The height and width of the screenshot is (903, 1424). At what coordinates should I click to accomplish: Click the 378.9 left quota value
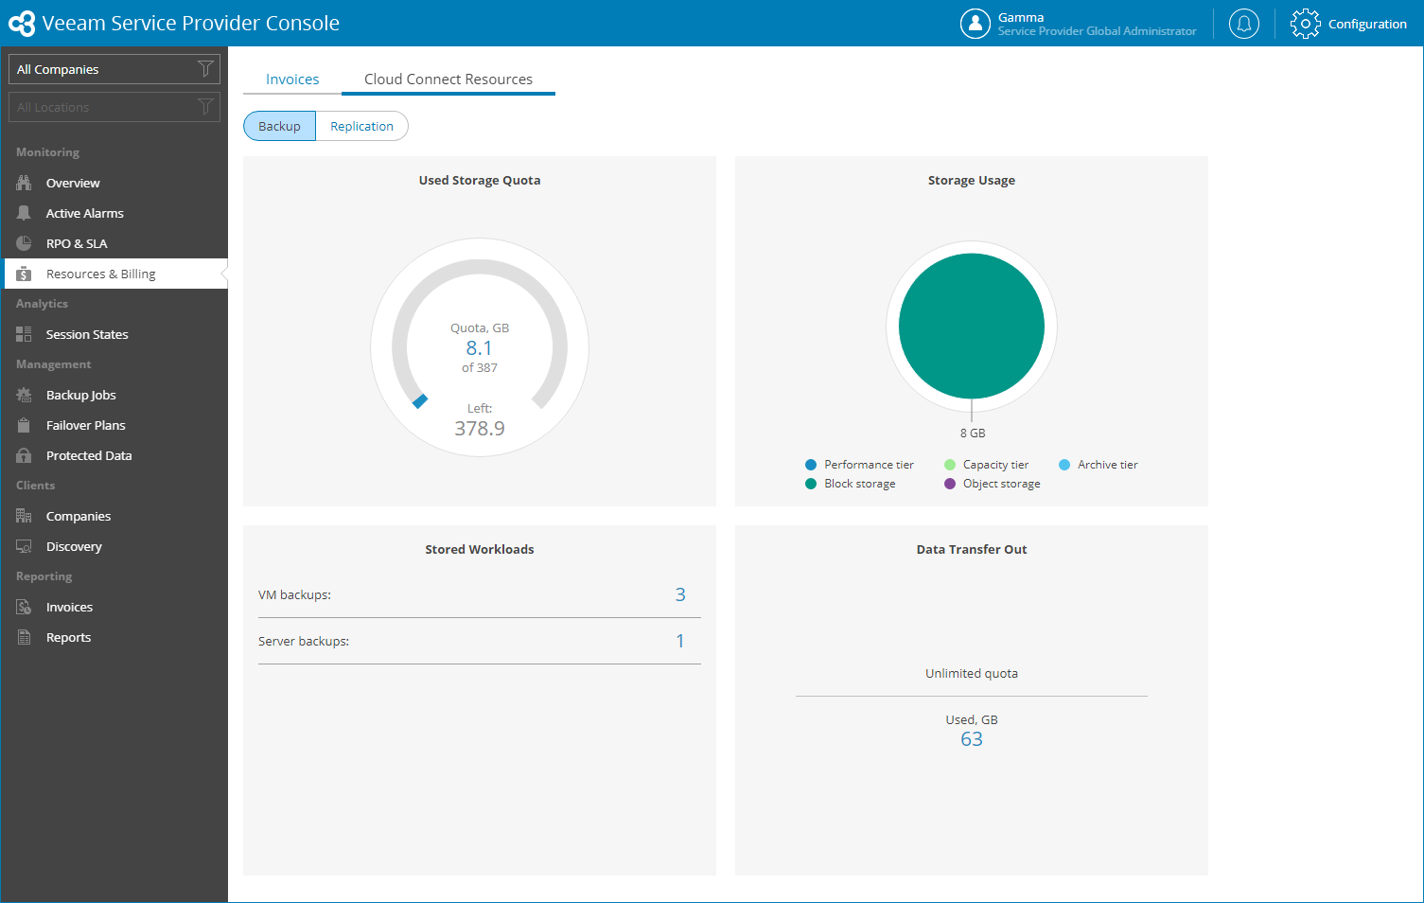click(x=480, y=429)
